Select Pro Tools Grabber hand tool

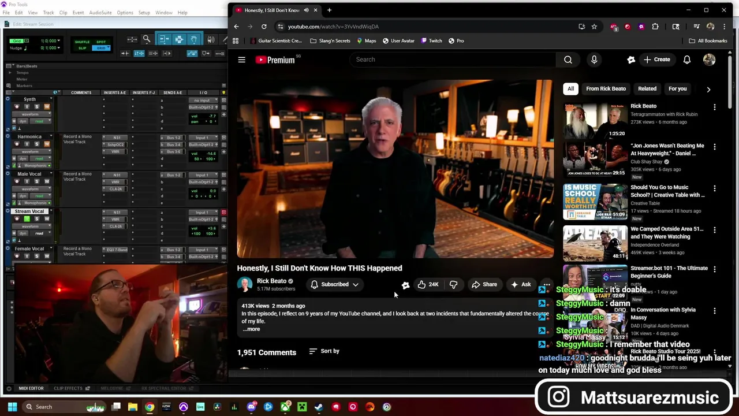(194, 39)
